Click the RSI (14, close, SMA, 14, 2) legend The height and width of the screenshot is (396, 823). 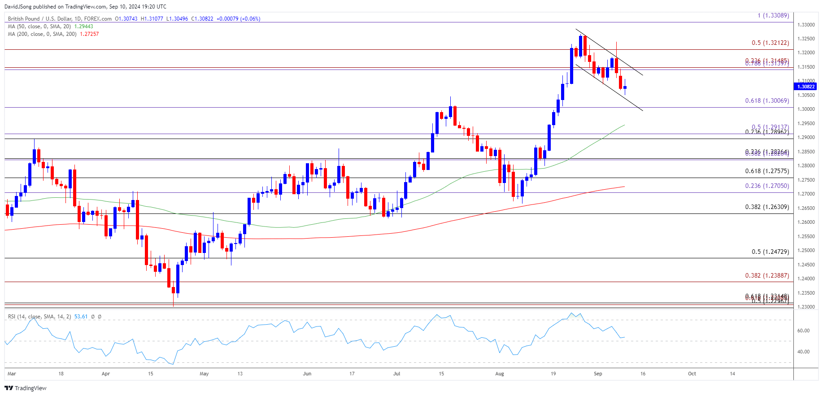tap(39, 317)
